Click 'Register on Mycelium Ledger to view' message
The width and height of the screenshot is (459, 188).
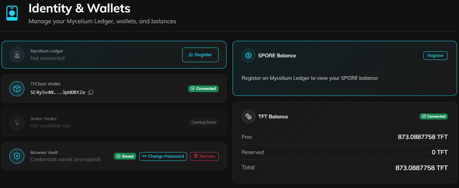(x=310, y=78)
